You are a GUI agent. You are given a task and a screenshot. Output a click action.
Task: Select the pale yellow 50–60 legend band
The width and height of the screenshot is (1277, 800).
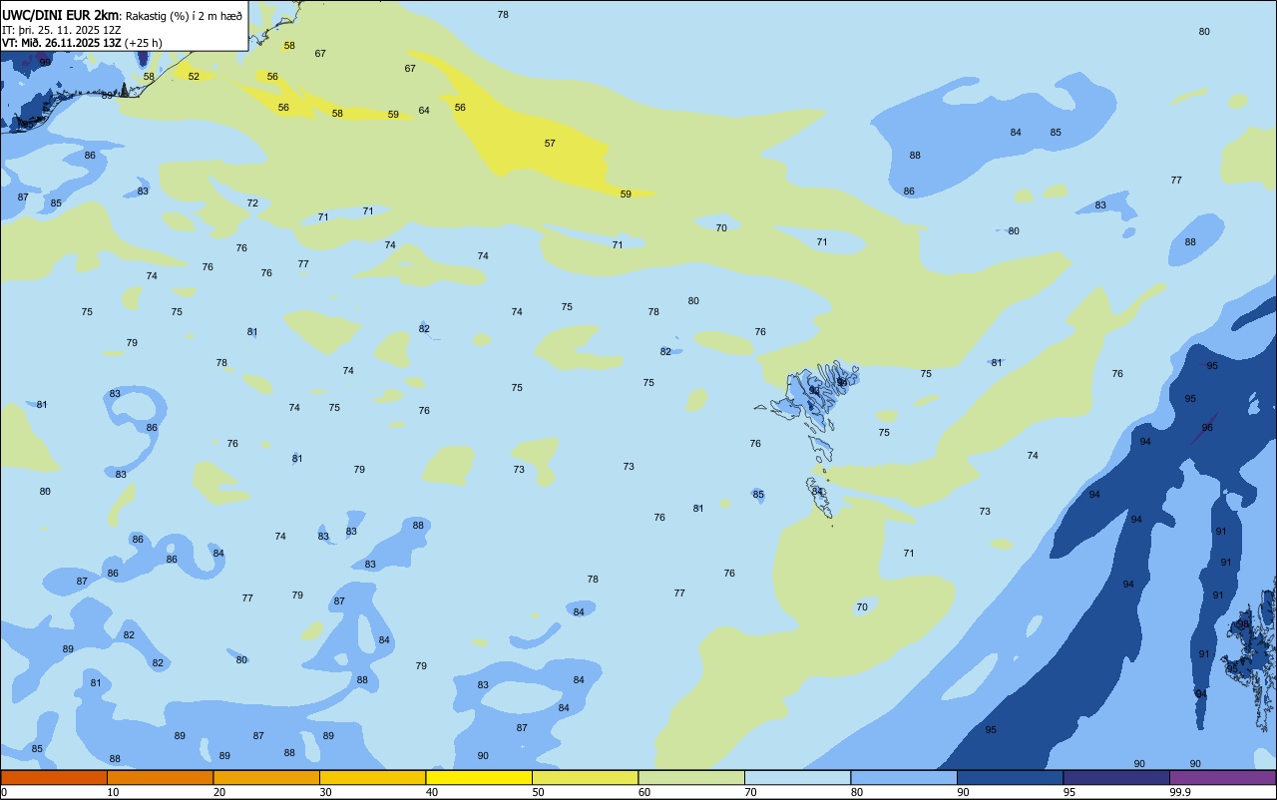(x=585, y=777)
